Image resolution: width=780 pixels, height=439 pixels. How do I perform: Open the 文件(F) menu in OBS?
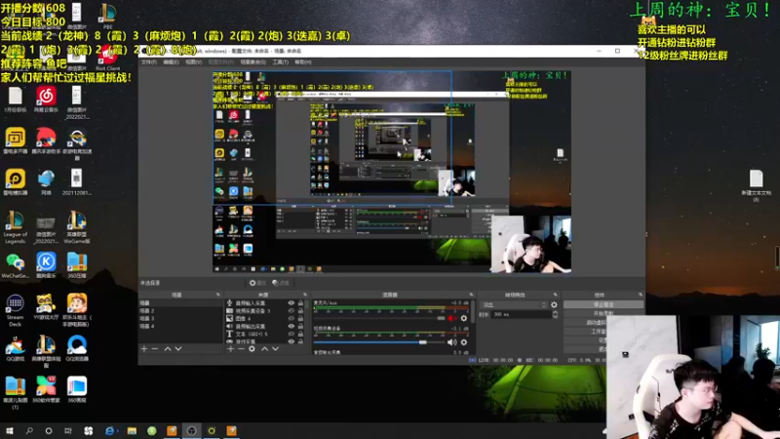tap(149, 62)
